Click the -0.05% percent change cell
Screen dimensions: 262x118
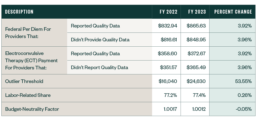click(243, 109)
